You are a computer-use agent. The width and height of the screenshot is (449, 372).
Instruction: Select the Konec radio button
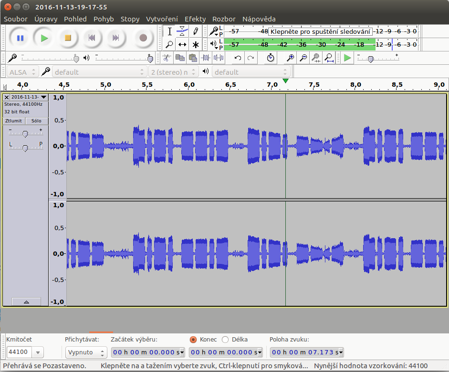tap(193, 340)
